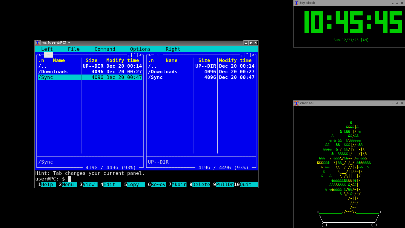The image size is (405, 228).
Task: Click the .n sort indicator in right panel
Action: coord(151,60)
